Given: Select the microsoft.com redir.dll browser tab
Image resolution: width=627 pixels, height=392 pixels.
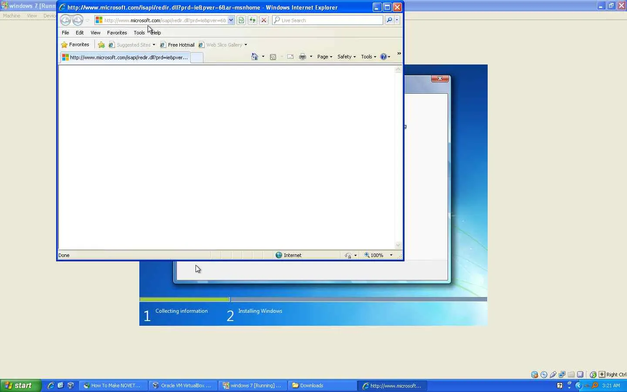Looking at the screenshot, I should point(125,57).
